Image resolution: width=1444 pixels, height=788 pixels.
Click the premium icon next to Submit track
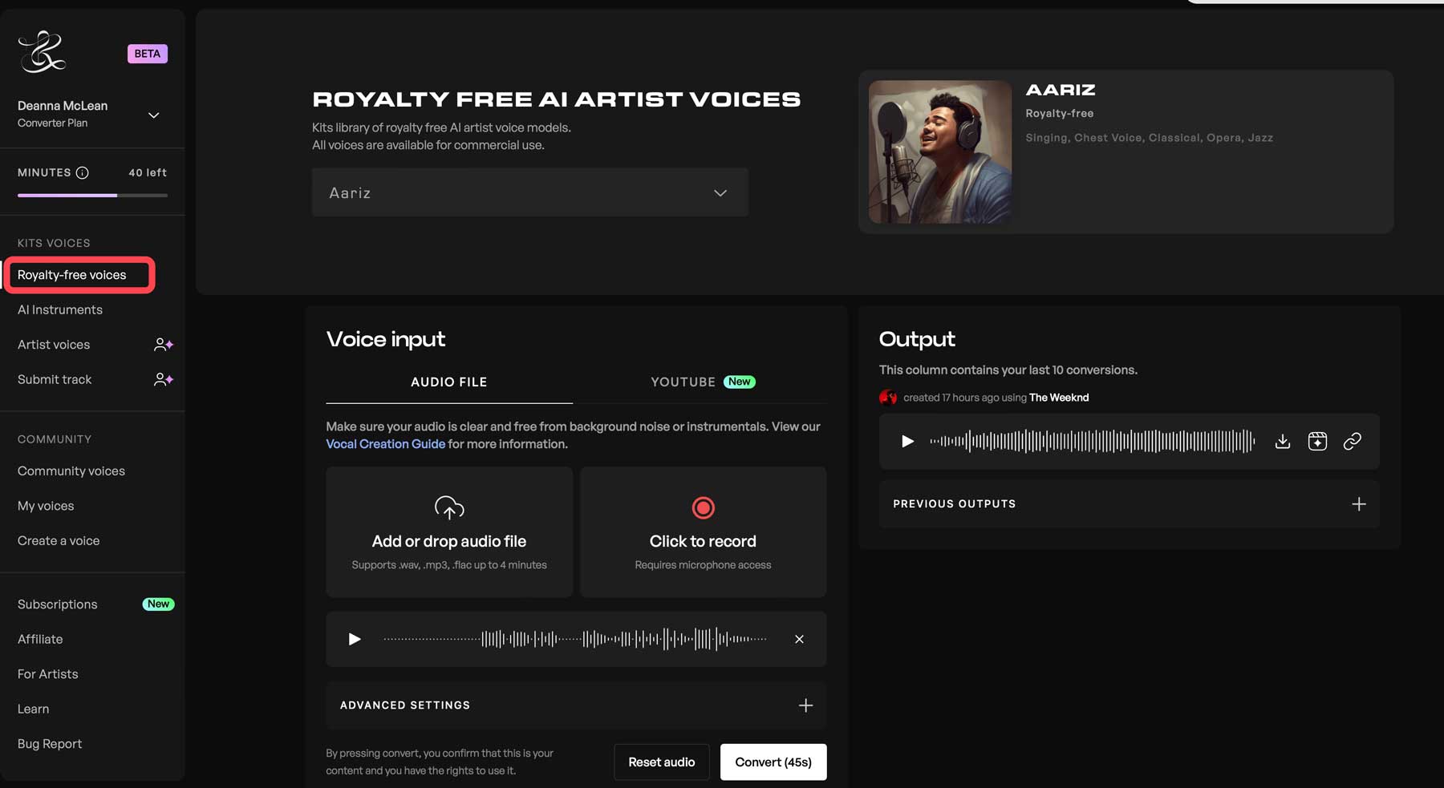pos(163,378)
